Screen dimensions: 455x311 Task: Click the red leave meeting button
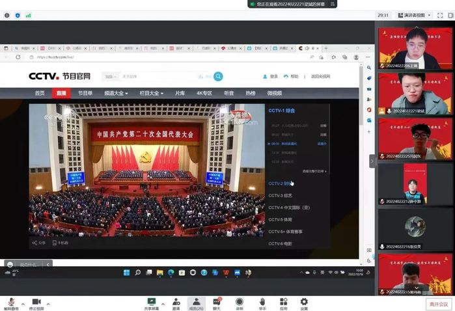(438, 304)
